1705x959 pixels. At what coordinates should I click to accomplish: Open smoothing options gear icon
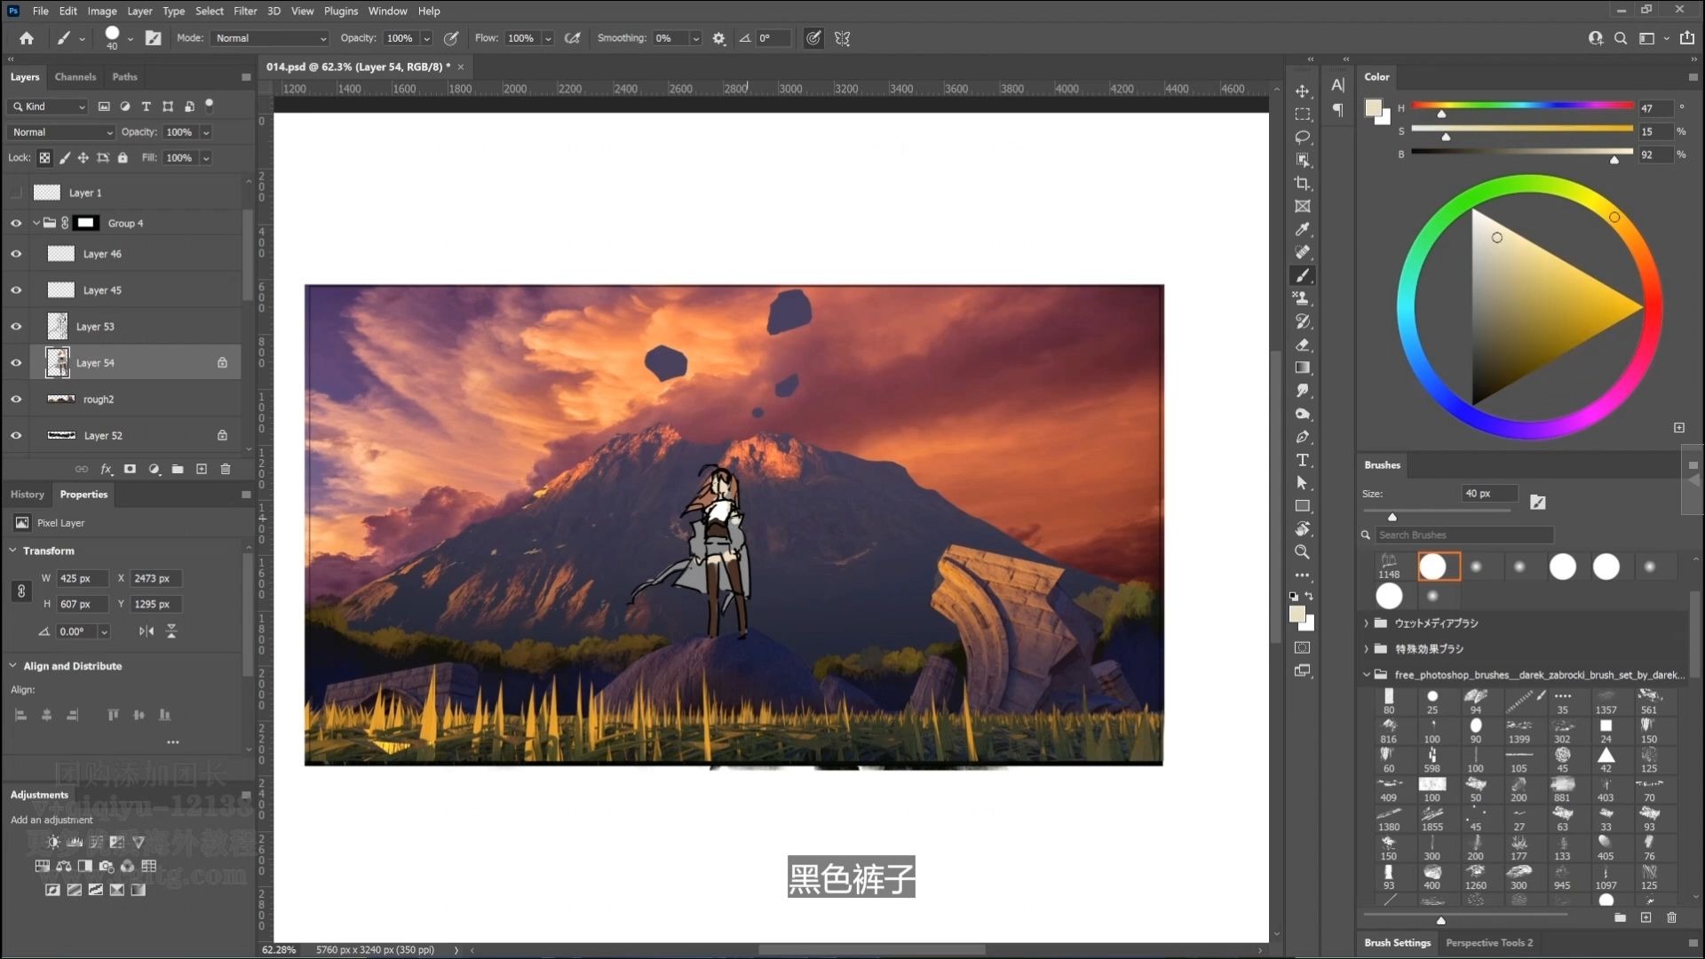click(718, 38)
